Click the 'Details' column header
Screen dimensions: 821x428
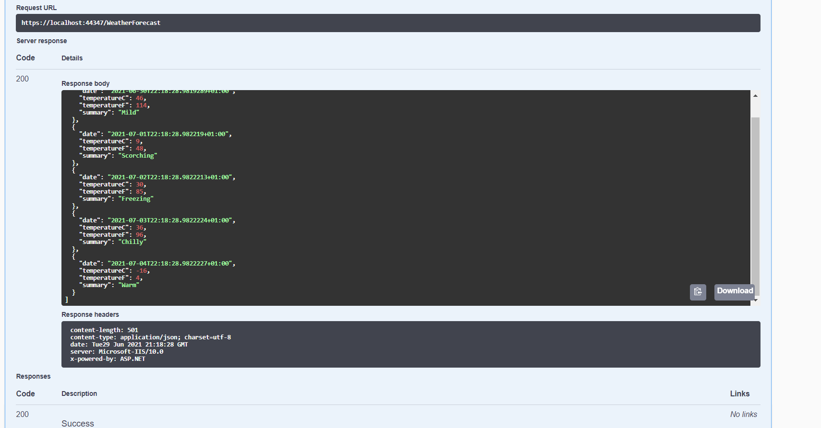pyautogui.click(x=72, y=58)
